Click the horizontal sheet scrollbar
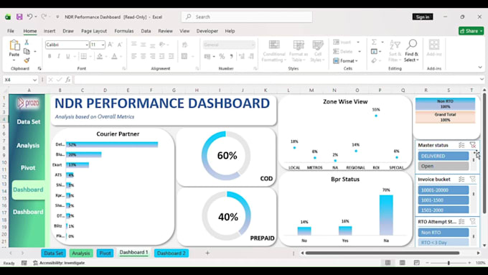The image size is (488, 275). pyautogui.click(x=383, y=253)
